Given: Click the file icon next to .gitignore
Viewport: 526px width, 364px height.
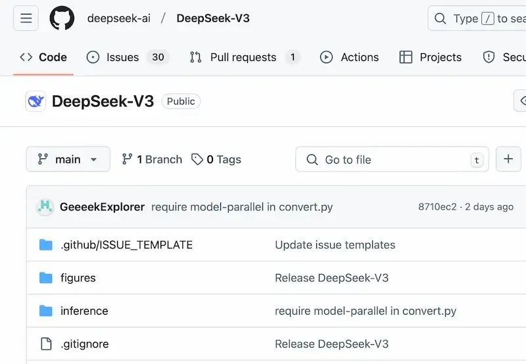Looking at the screenshot, I should pos(46,344).
